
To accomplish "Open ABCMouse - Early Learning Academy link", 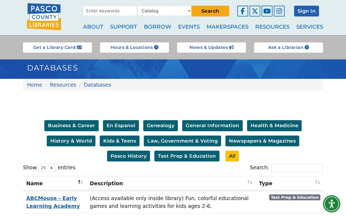I will [x=53, y=202].
